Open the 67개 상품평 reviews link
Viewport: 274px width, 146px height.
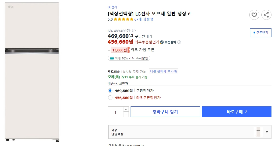(x=144, y=19)
